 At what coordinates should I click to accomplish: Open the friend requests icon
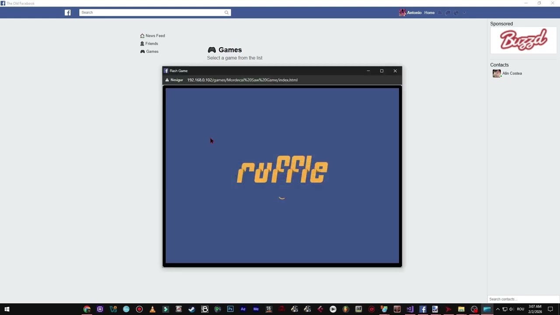[x=440, y=13]
